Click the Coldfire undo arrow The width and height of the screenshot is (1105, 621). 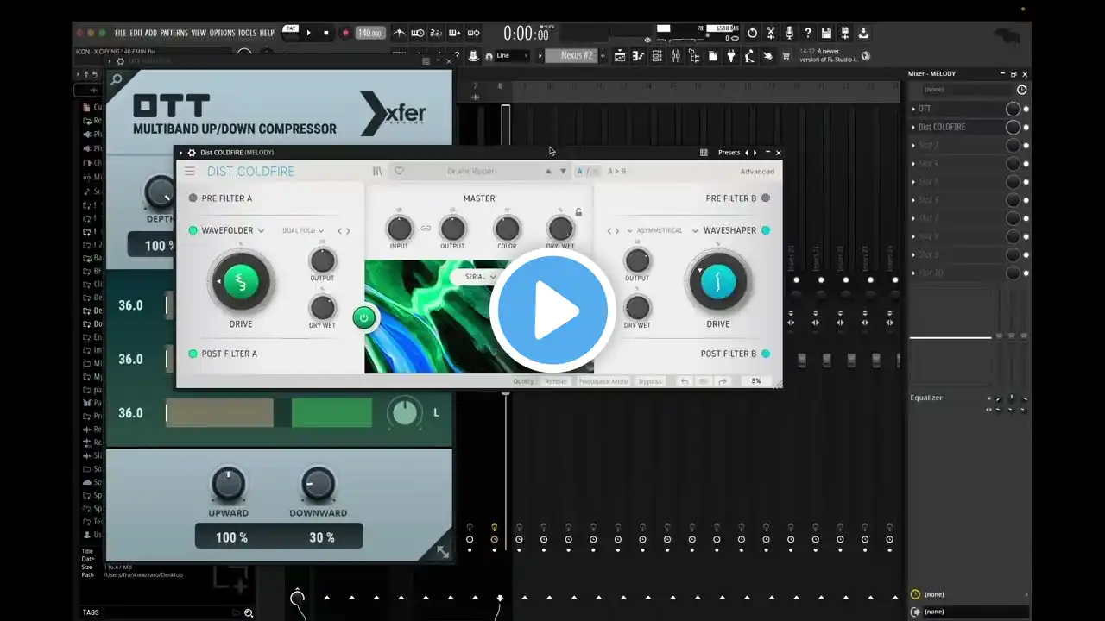tap(685, 381)
